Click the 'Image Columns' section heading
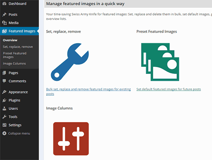Screen dimensions: 212x160 pos(59,108)
